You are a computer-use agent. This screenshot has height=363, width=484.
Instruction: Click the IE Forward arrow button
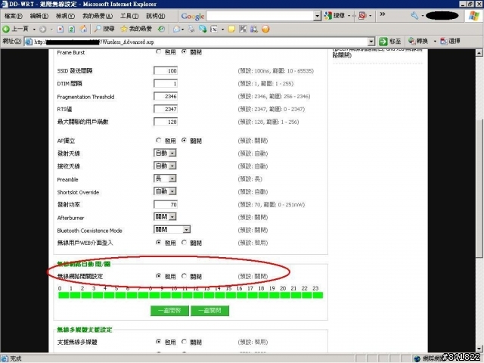coord(43,29)
